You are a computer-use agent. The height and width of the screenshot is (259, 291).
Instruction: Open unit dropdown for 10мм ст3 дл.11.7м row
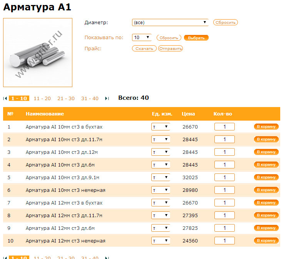click(x=161, y=139)
